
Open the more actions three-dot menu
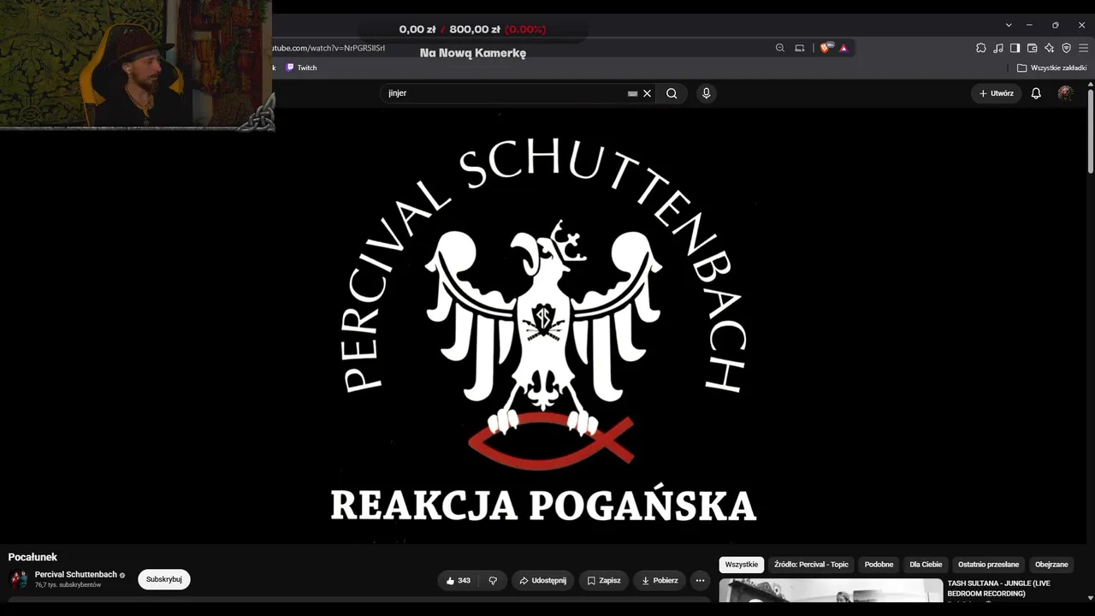[700, 580]
